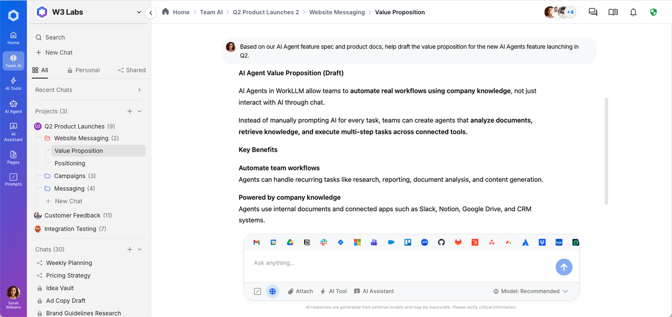Screen dimensions: 672x317
Task: Click Attach in the chat toolbar
Action: (x=300, y=291)
